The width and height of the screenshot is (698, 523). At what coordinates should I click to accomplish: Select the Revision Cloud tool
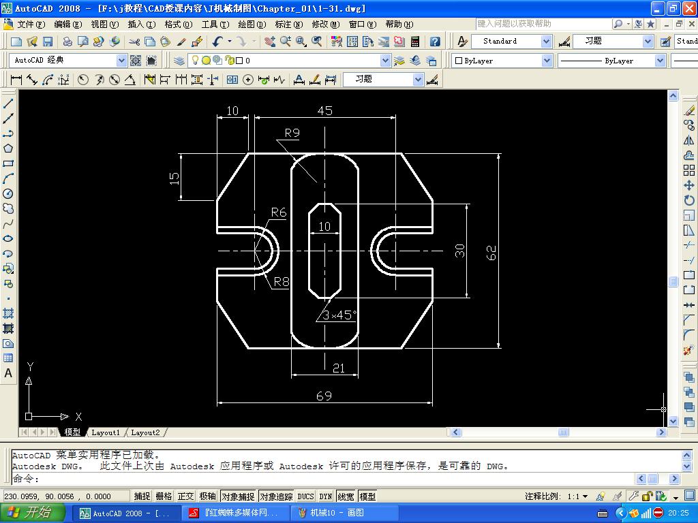pyautogui.click(x=8, y=208)
